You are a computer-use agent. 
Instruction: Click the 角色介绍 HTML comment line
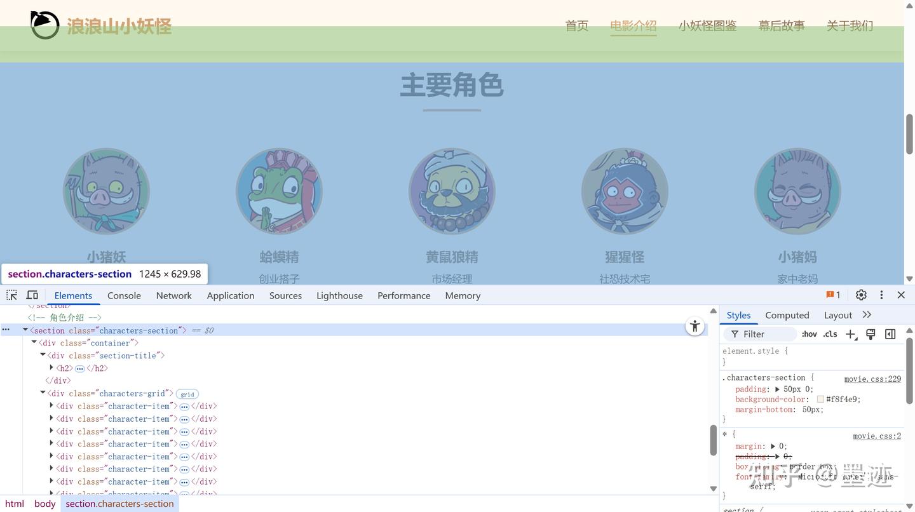click(64, 318)
